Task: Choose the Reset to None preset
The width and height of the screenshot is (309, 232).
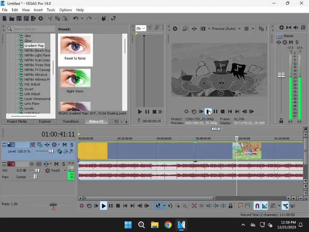Action: pos(75,50)
